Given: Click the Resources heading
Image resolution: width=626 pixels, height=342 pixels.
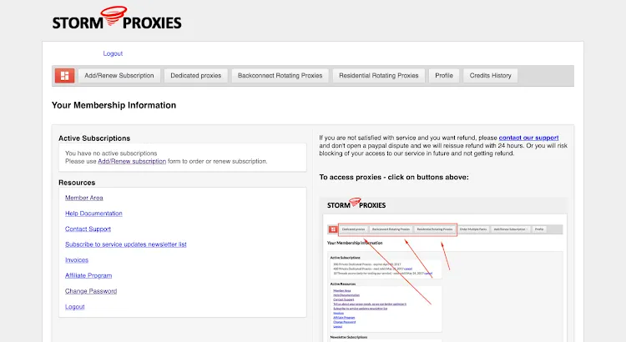Looking at the screenshot, I should point(77,183).
